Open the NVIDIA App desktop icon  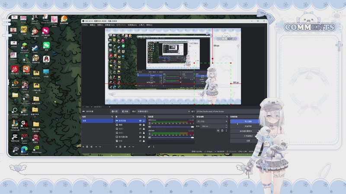36,149
